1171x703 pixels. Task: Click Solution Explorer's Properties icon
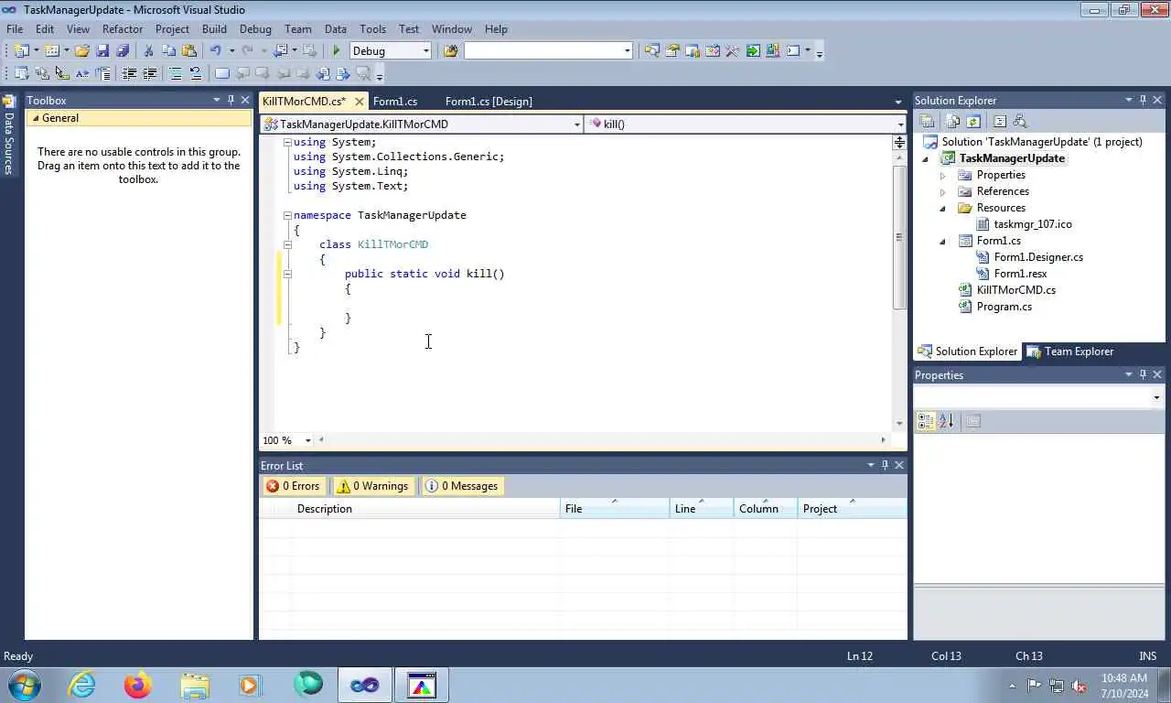click(927, 121)
